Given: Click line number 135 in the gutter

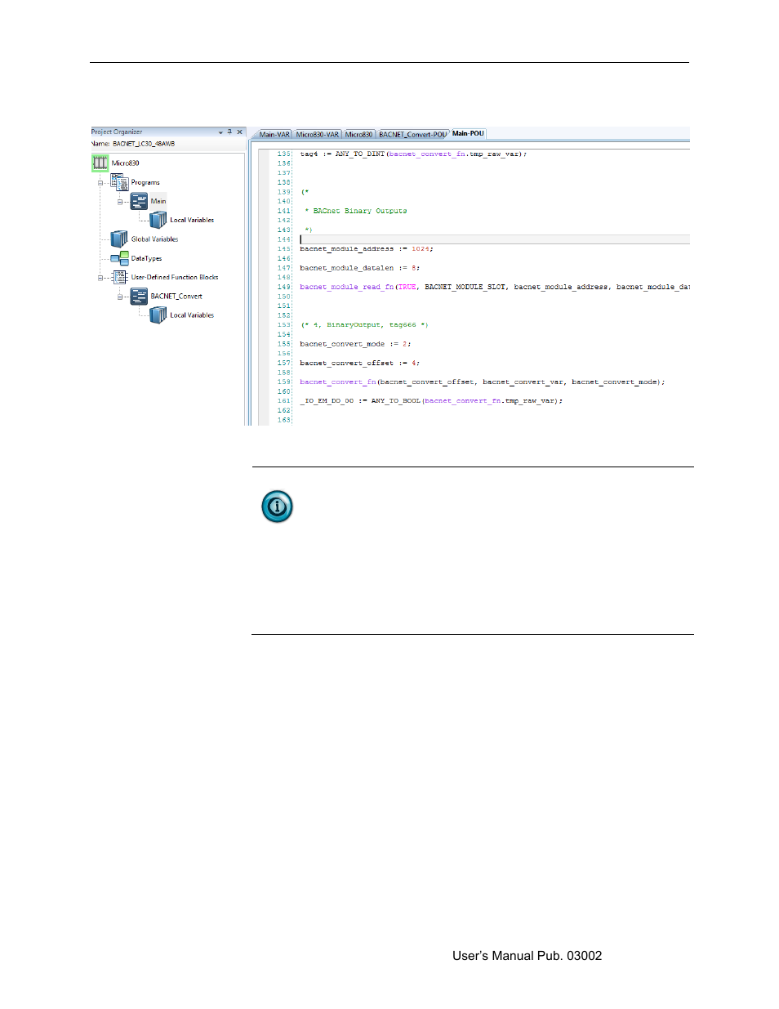Looking at the screenshot, I should click(283, 154).
